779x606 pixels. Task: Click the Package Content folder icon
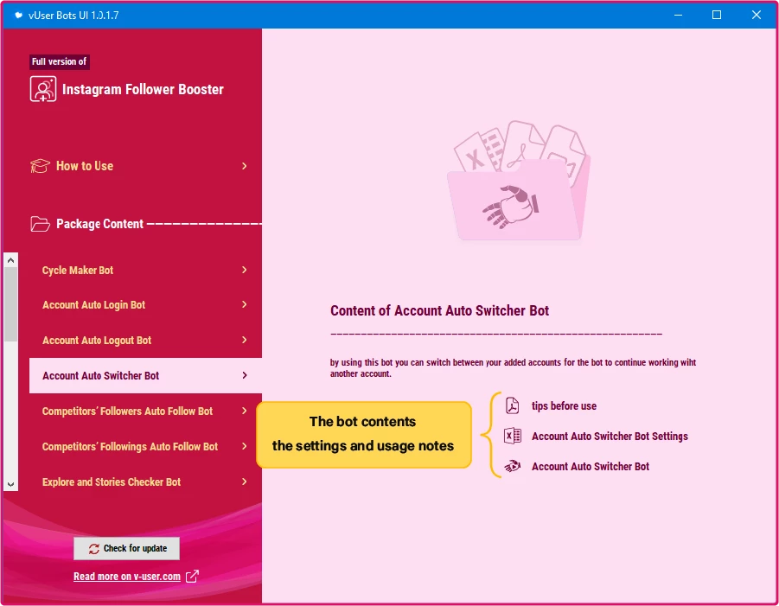40,224
